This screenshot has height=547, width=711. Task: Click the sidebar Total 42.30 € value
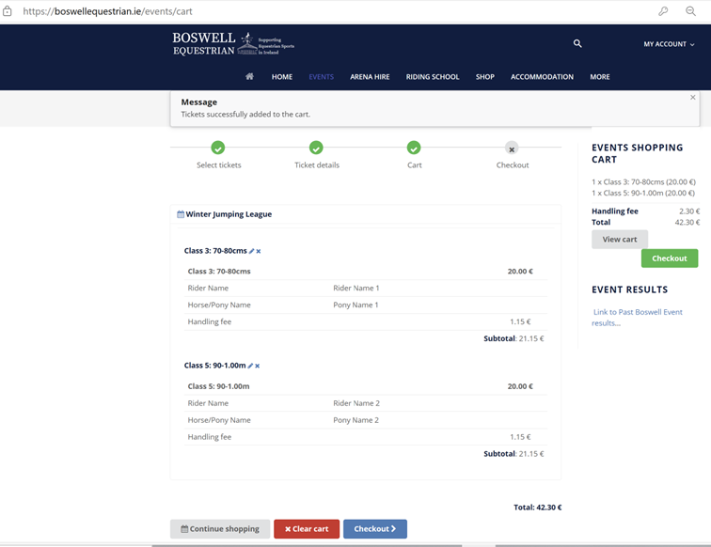[x=687, y=222]
